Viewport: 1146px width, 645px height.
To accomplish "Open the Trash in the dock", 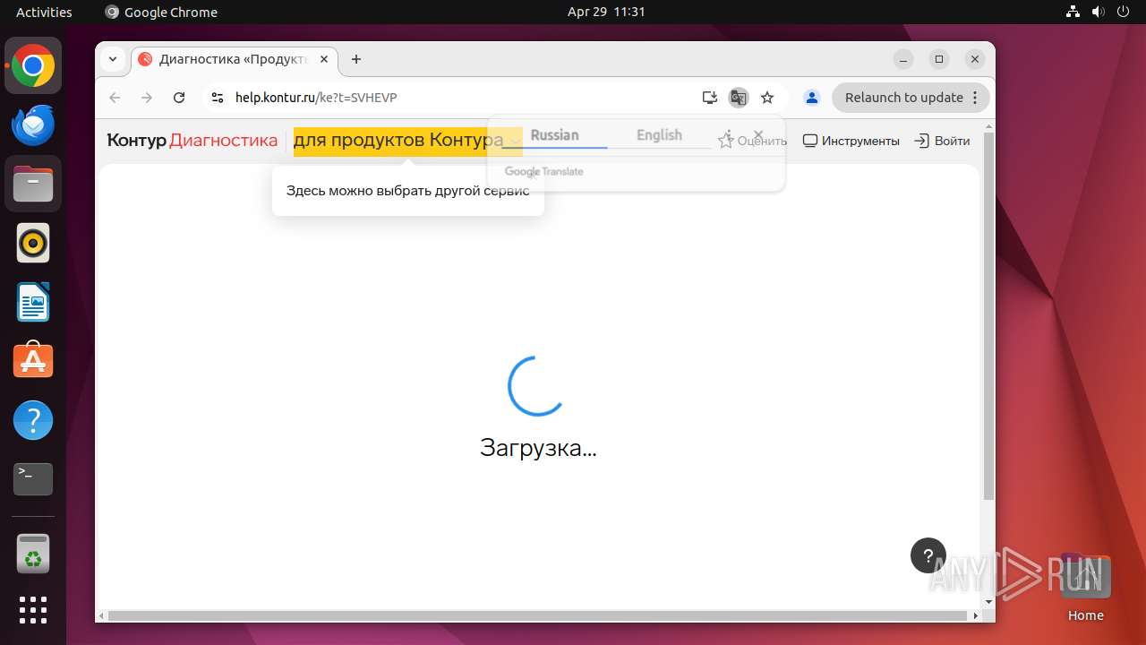I will [33, 554].
